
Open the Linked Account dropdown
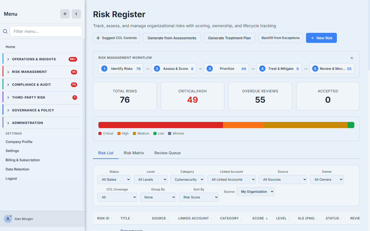tap(232, 180)
